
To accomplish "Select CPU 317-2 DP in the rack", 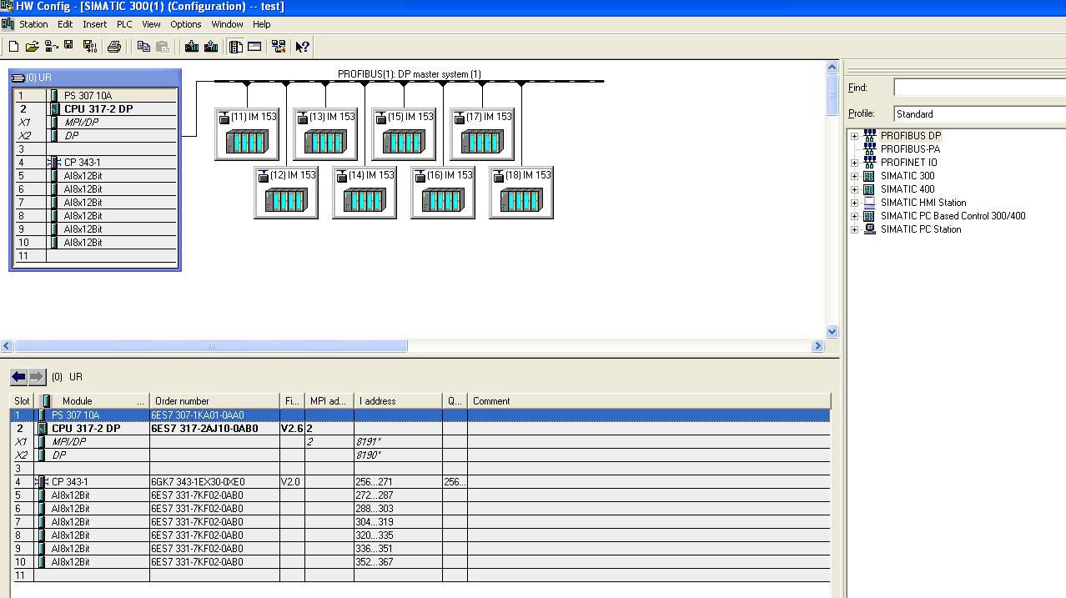I will coord(98,109).
